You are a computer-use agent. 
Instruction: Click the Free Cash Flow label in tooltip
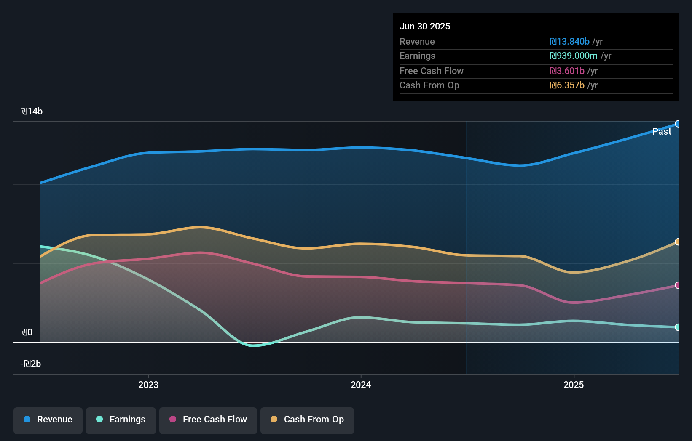click(x=432, y=71)
